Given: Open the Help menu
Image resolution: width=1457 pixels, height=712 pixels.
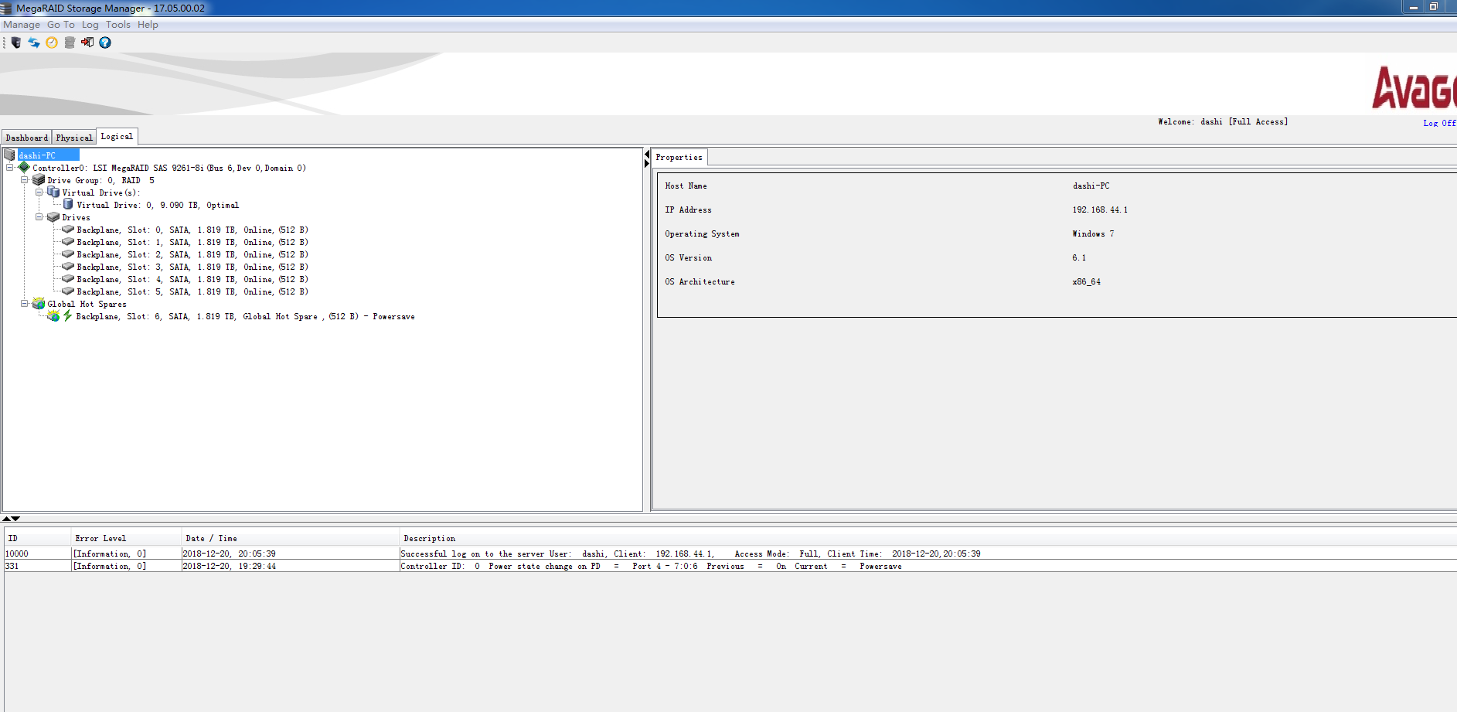Looking at the screenshot, I should pos(148,25).
